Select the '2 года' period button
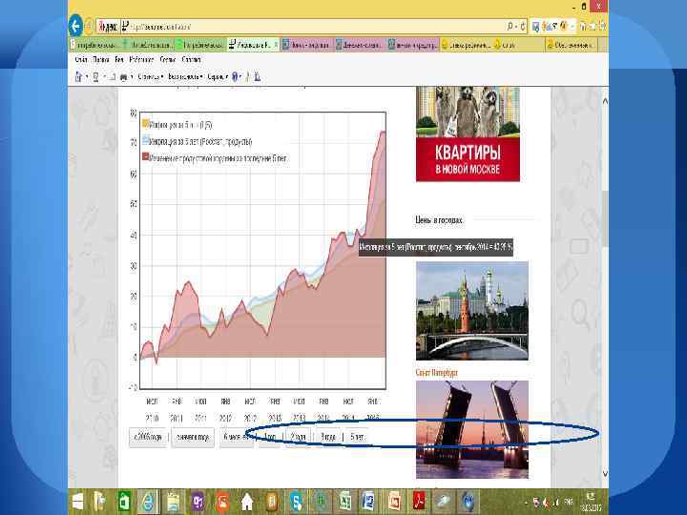The image size is (687, 515). pos(298,437)
